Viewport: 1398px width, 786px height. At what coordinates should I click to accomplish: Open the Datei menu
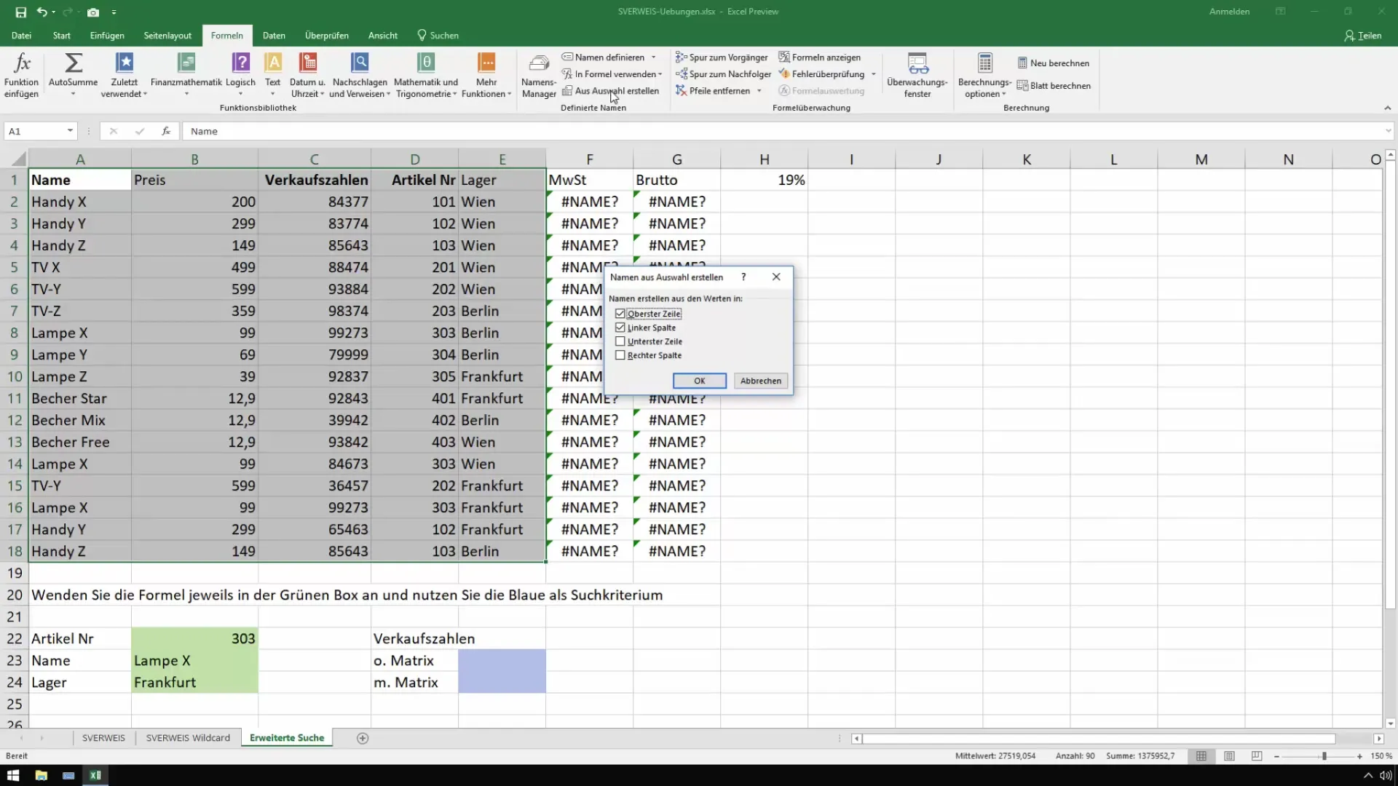tap(21, 35)
